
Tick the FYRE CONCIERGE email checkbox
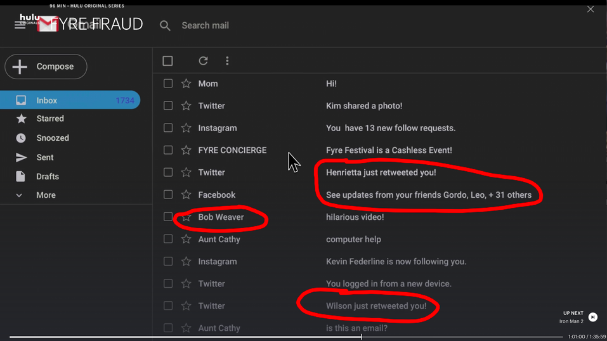[x=168, y=150]
